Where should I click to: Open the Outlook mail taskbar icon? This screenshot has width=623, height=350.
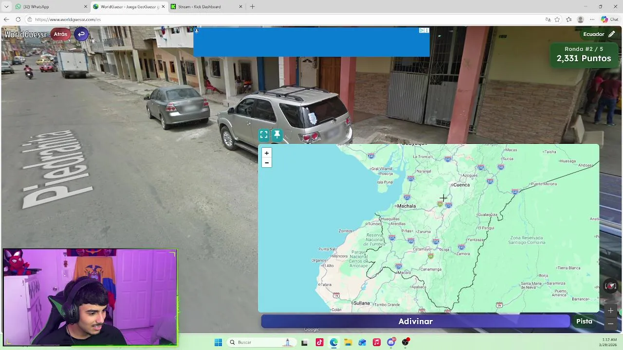(362, 342)
